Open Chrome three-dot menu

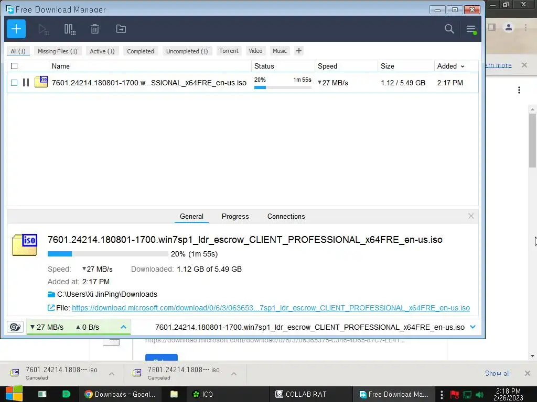point(525,27)
